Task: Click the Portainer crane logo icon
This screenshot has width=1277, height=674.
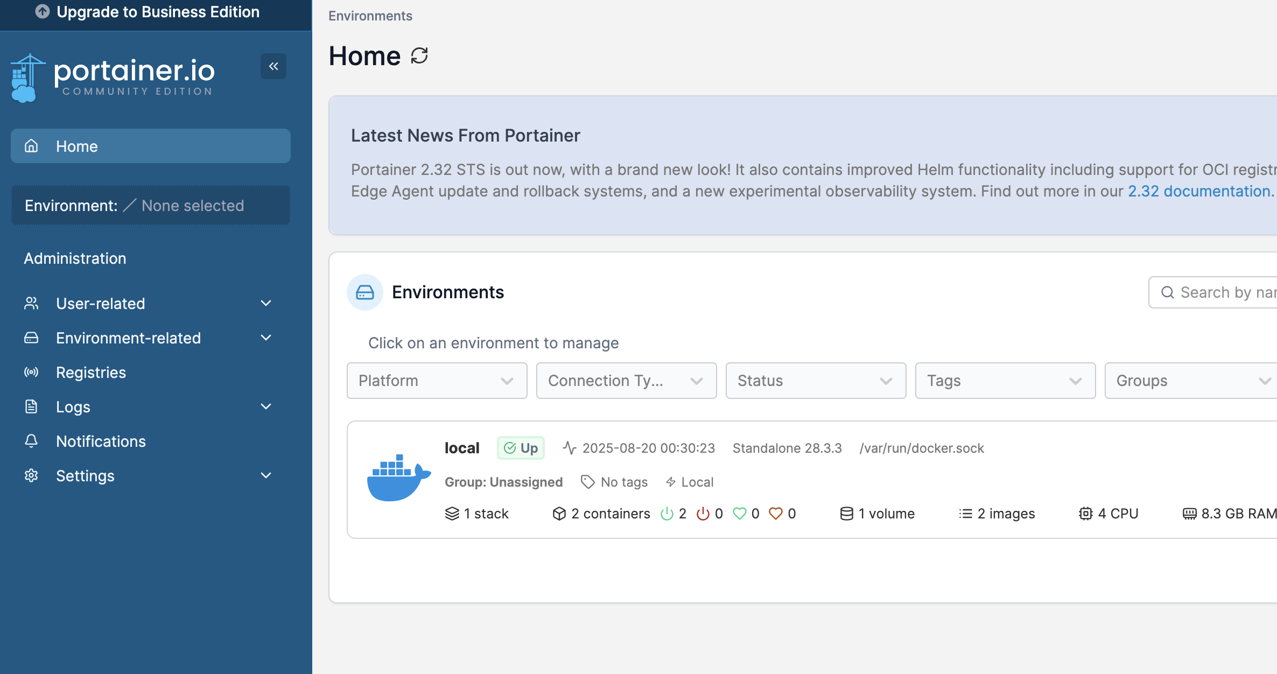Action: pos(27,78)
